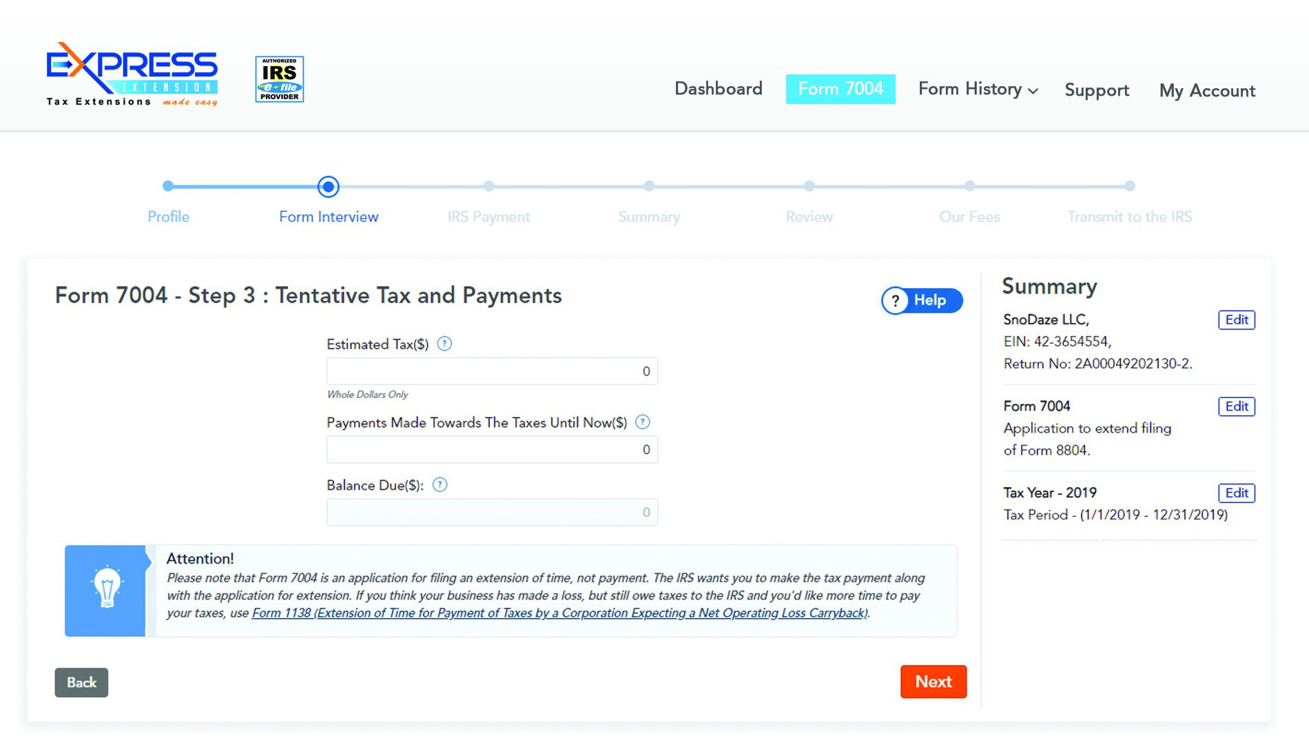The image size is (1309, 749).
Task: Click the Summary step on progress bar
Action: 648,186
